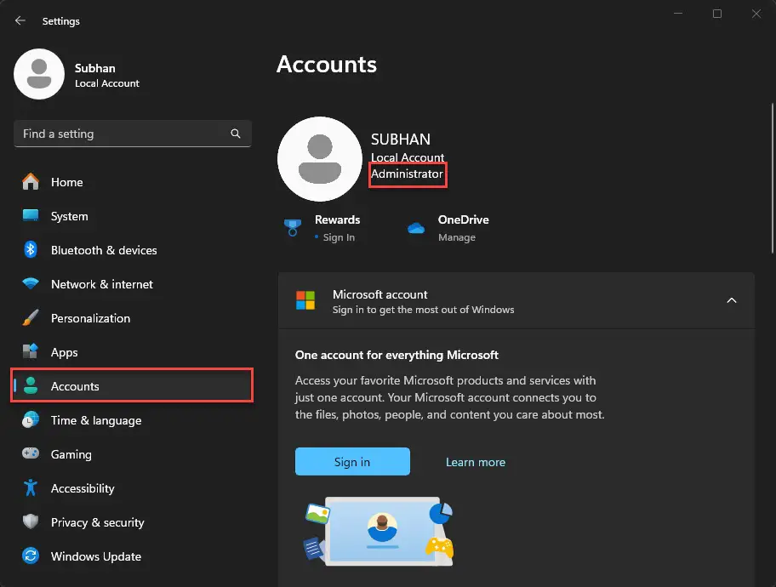Image resolution: width=776 pixels, height=587 pixels.
Task: Click the System monitor icon
Action: (x=31, y=216)
